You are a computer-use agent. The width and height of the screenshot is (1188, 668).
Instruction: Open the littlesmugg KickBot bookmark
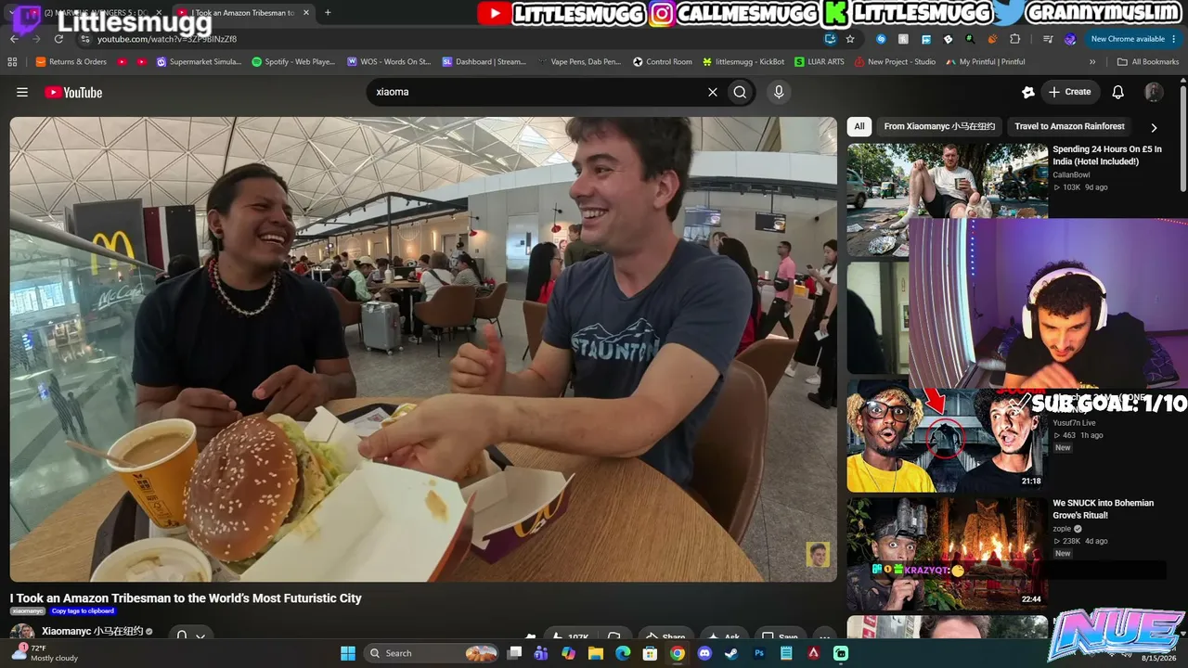coord(743,62)
